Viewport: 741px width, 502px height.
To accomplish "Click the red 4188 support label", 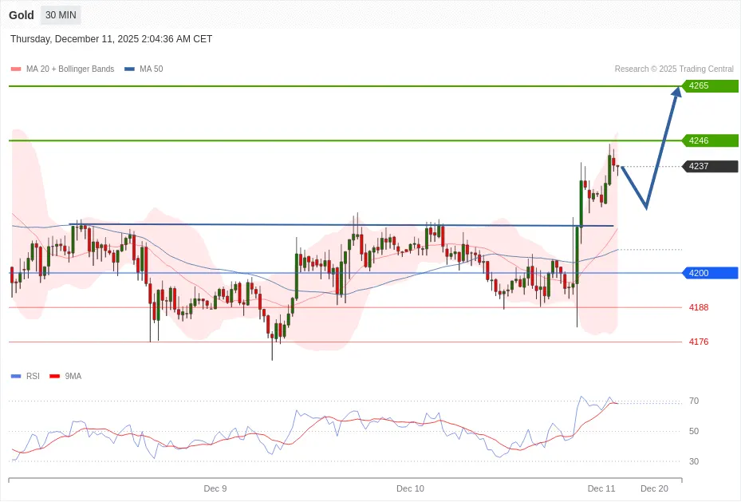I will pos(699,307).
